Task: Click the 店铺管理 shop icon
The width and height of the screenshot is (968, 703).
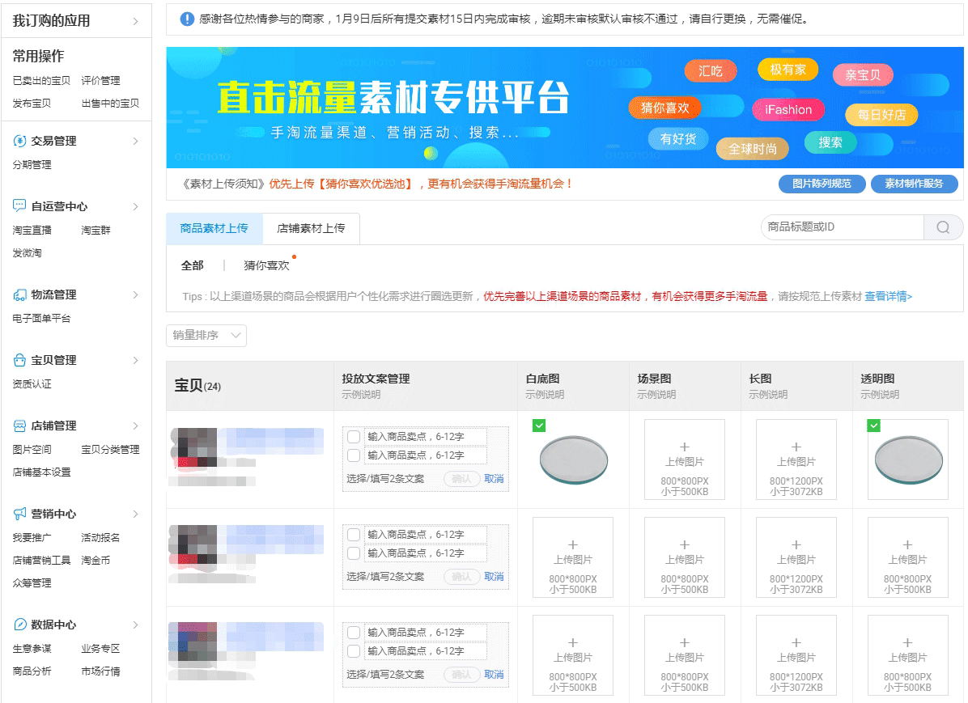Action: [20, 426]
